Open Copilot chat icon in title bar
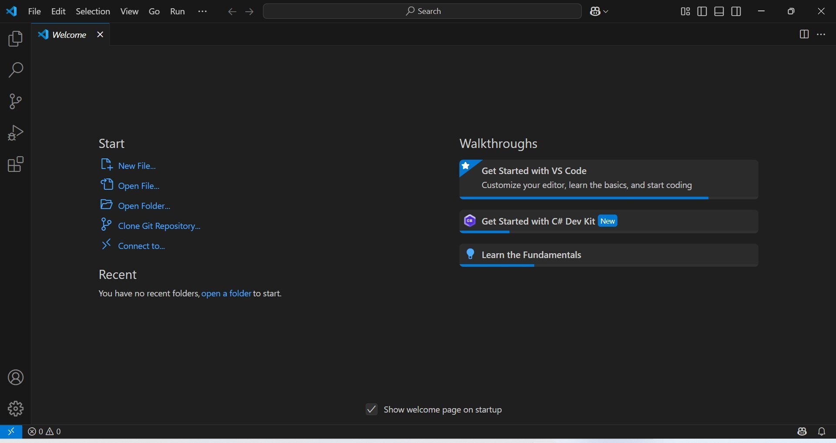The image size is (836, 443). [596, 12]
